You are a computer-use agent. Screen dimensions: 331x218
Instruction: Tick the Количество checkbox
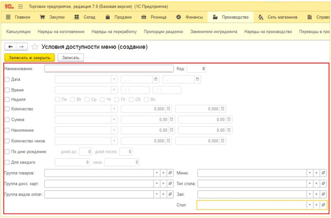(7, 109)
